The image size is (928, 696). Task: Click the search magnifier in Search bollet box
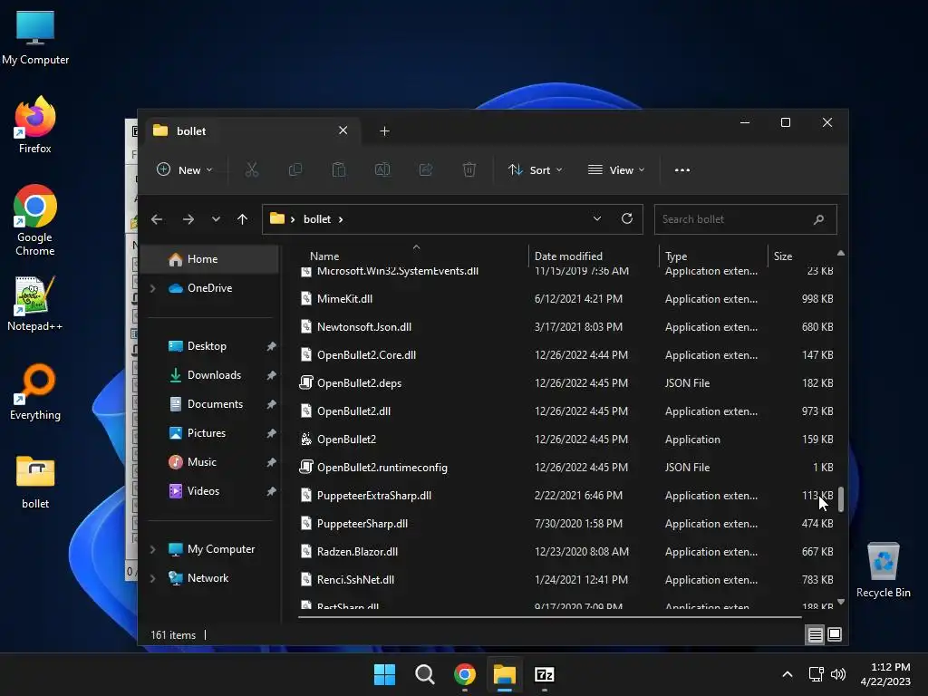click(x=818, y=219)
